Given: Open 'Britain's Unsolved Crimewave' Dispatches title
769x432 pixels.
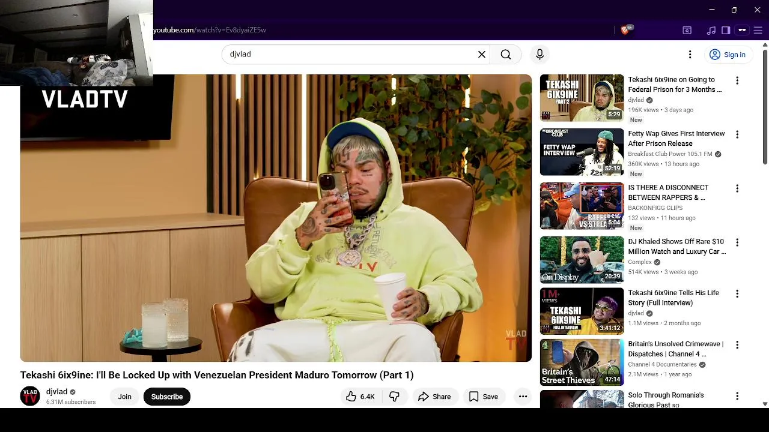Looking at the screenshot, I should coord(676,349).
